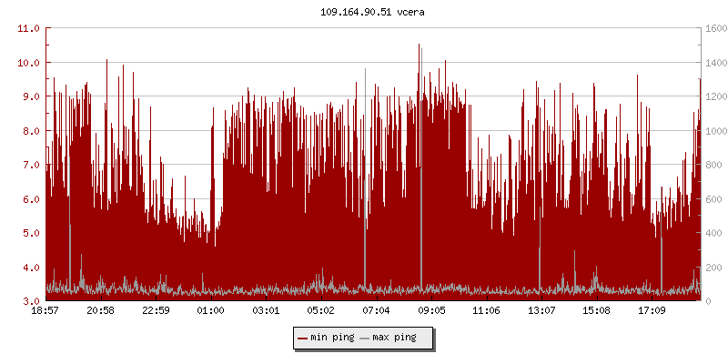Click the 18:57 time axis label
Image resolution: width=728 pixels, height=364 pixels.
45,310
